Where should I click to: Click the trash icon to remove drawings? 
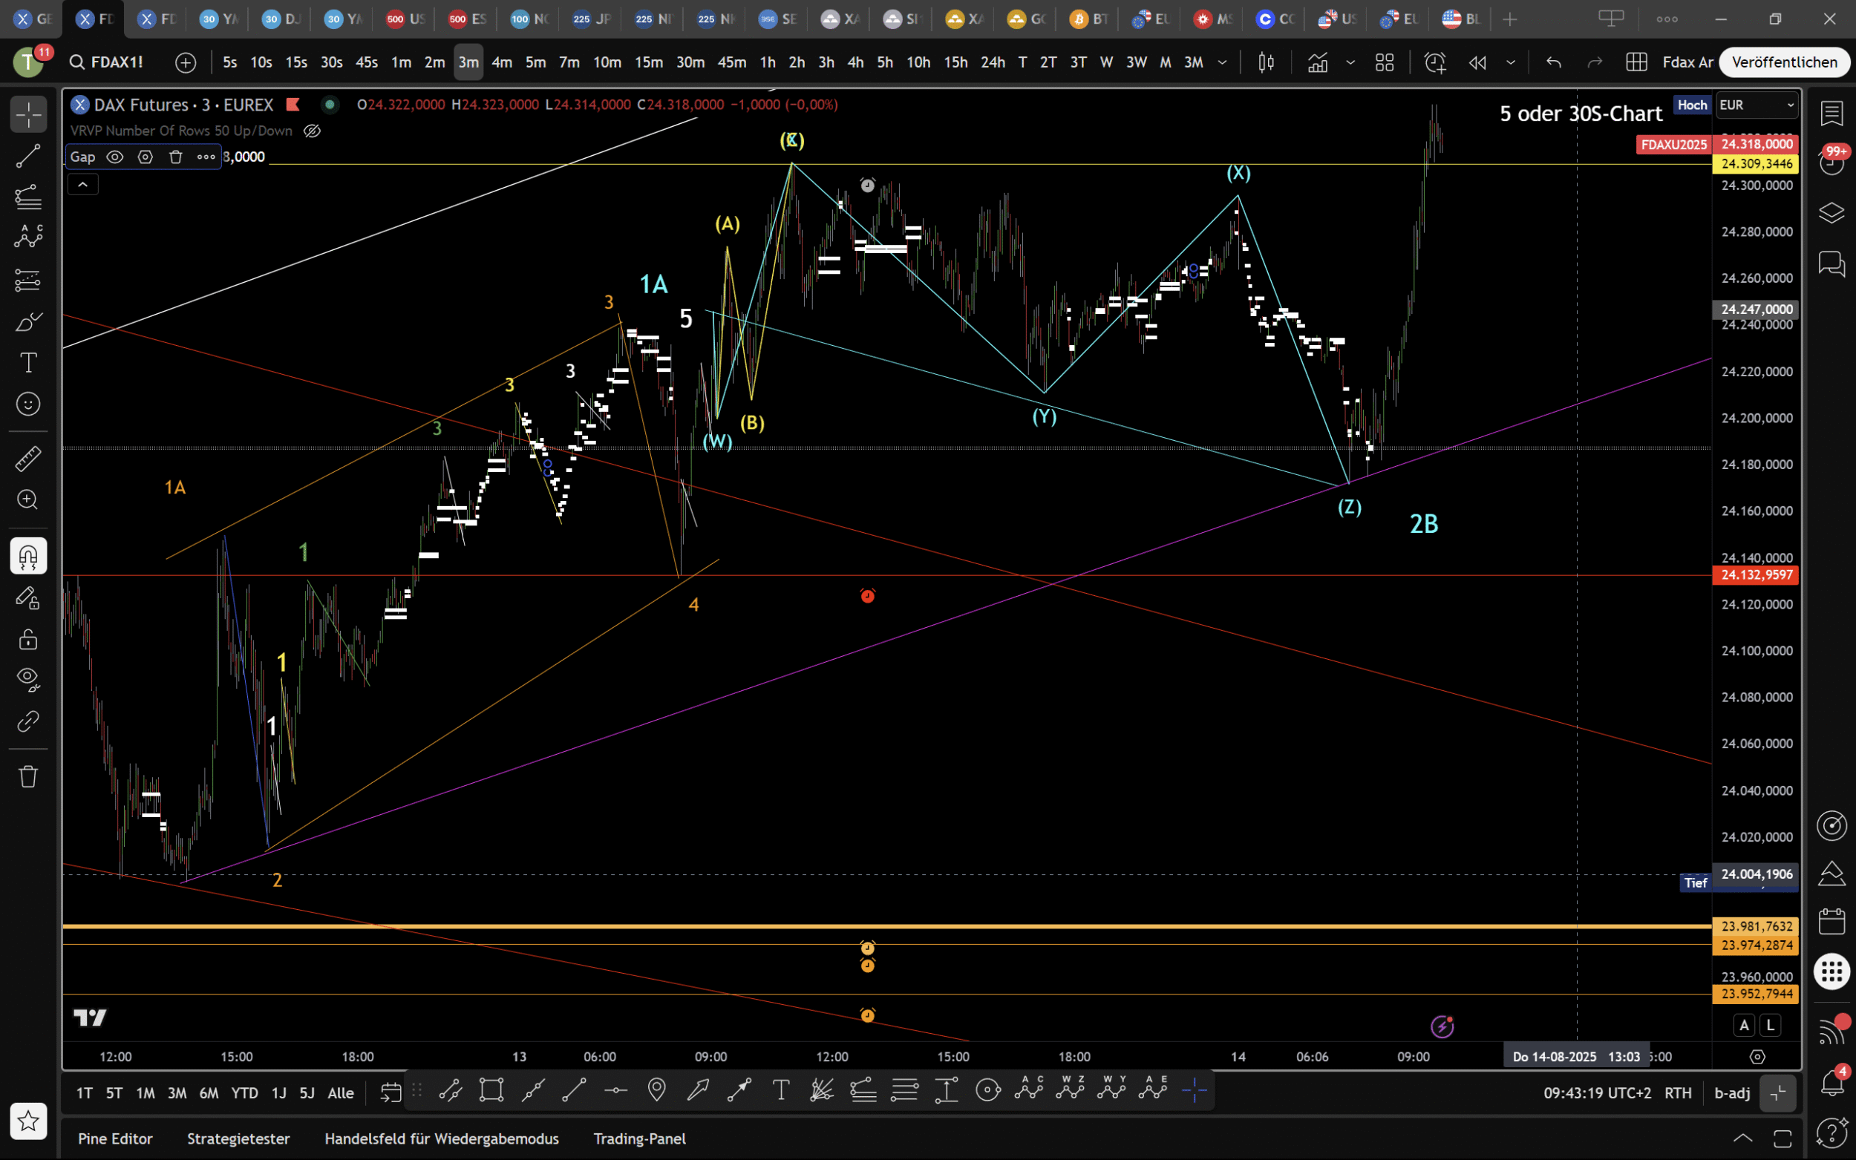(28, 776)
